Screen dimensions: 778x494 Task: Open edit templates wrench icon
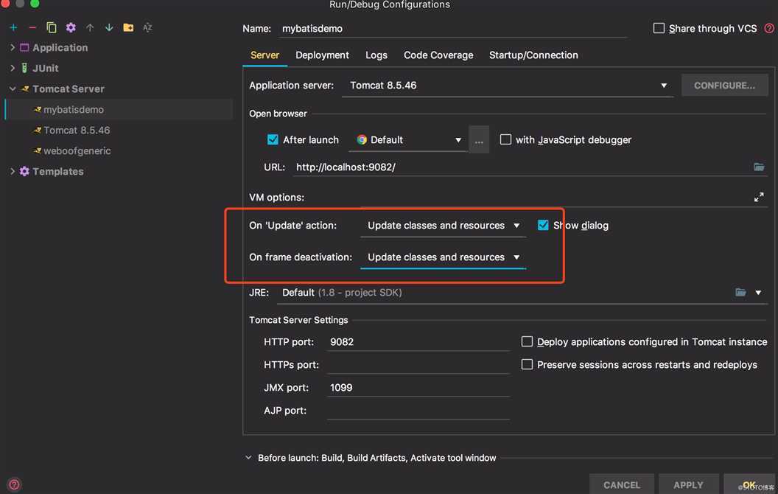point(71,27)
